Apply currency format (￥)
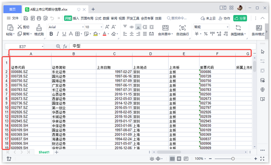Image resolution: width=271 pixels, height=165 pixels. (x=196, y=34)
